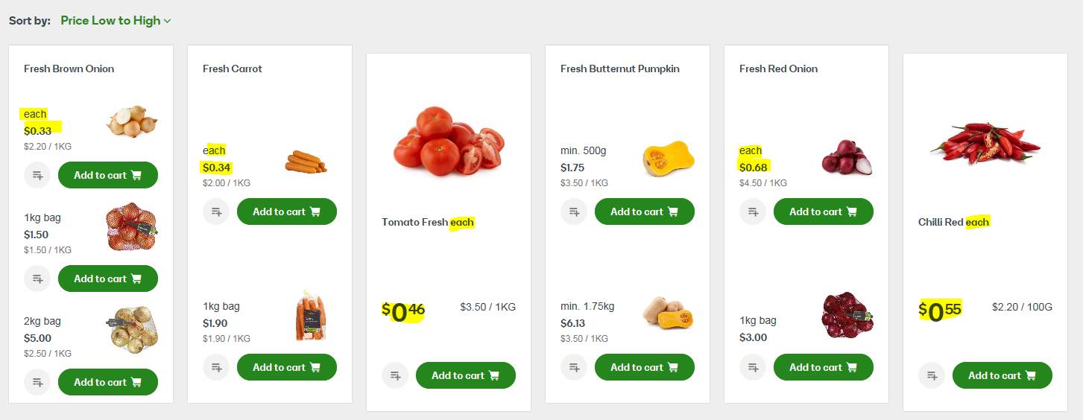Click add-to-list icon for 2kg bag brown onions
This screenshot has width=1083, height=420.
click(x=37, y=382)
